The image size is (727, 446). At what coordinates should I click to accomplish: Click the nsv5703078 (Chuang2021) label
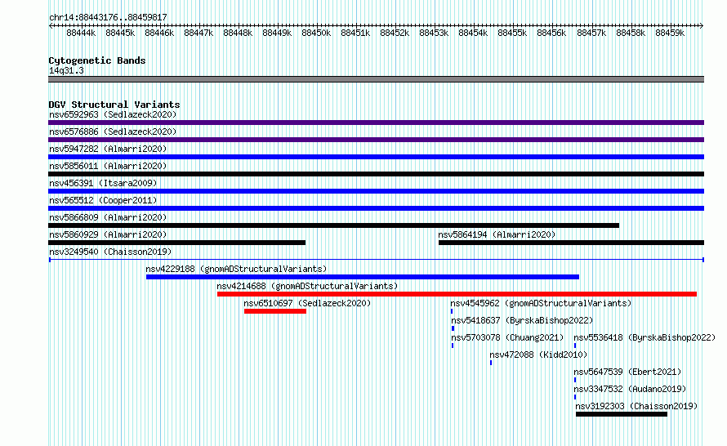[508, 337]
